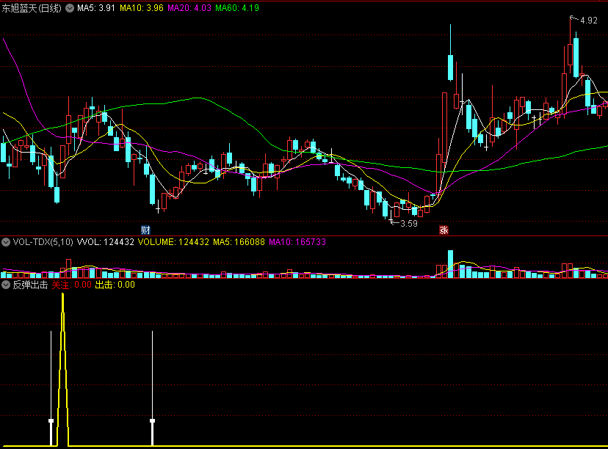The width and height of the screenshot is (608, 449).
Task: Open the 反弹出击 indicator dropdown arrow
Action: [6, 285]
